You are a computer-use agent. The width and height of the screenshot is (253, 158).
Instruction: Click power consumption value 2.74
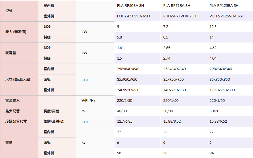click(x=167, y=58)
